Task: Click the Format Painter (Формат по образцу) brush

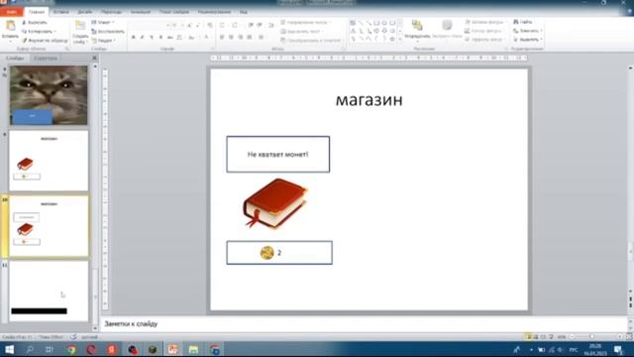Action: (45, 41)
